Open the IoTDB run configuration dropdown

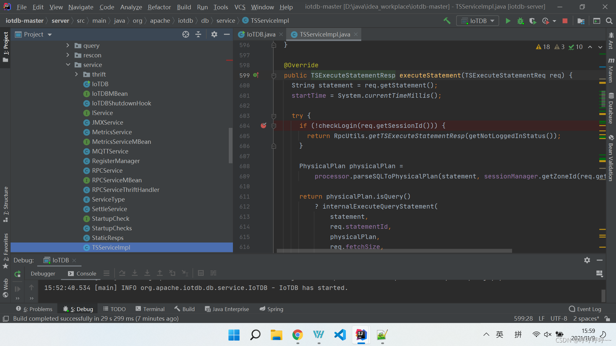point(478,21)
